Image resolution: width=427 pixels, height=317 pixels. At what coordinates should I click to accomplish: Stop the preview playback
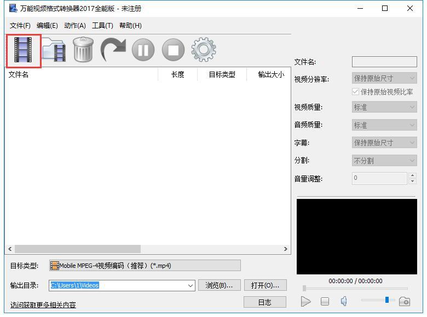[x=325, y=301]
